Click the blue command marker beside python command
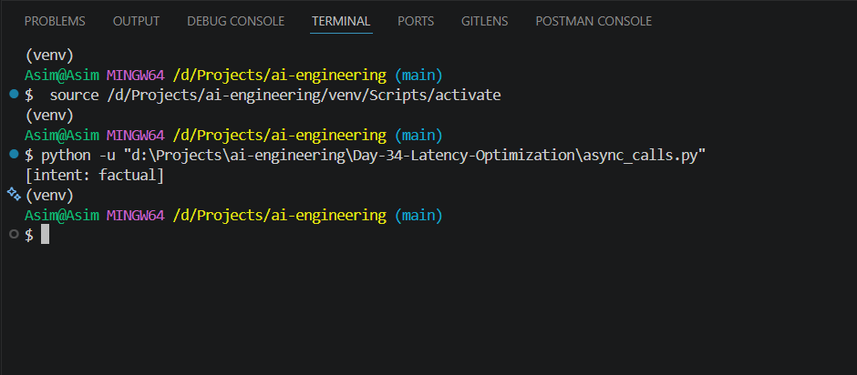The width and height of the screenshot is (857, 375). coord(15,155)
